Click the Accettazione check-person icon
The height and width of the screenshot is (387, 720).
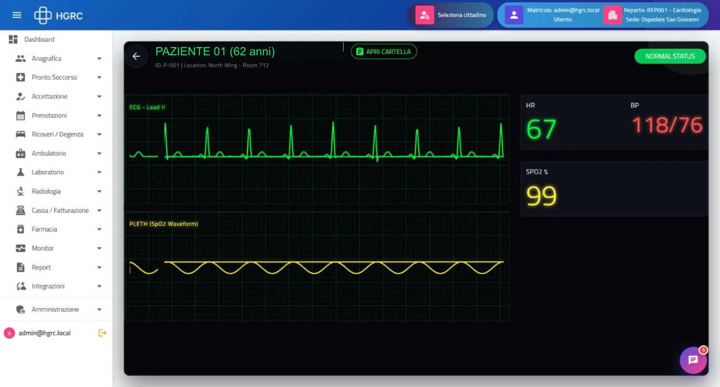21,96
